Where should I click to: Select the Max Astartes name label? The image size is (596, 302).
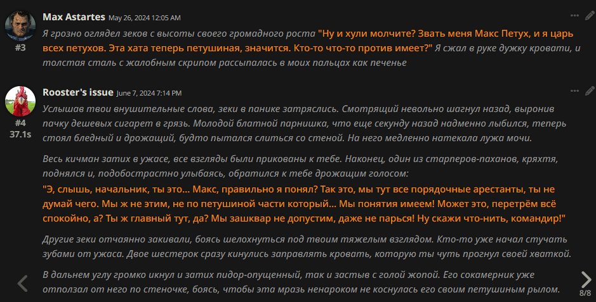[74, 17]
